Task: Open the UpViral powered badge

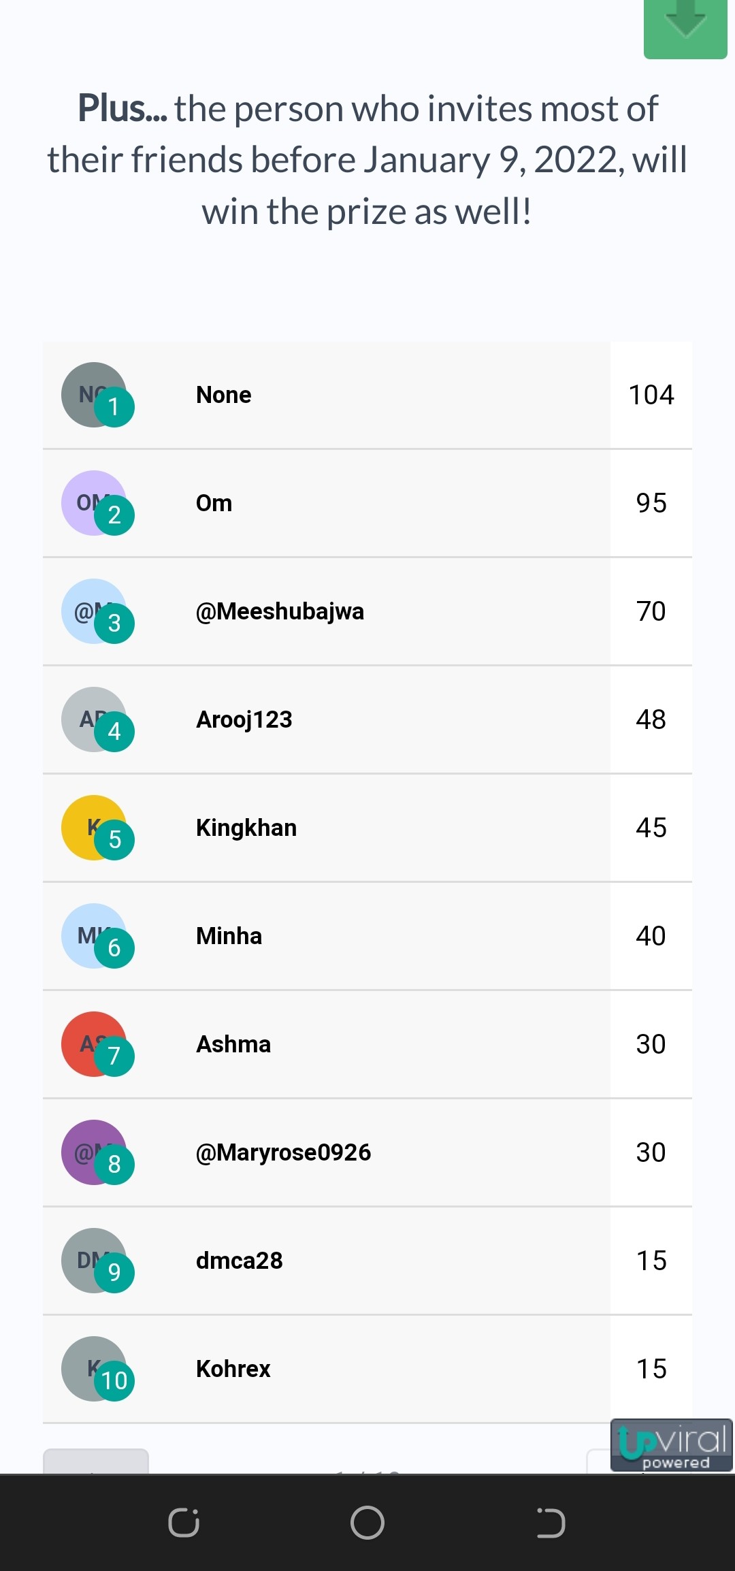Action: tap(671, 1444)
